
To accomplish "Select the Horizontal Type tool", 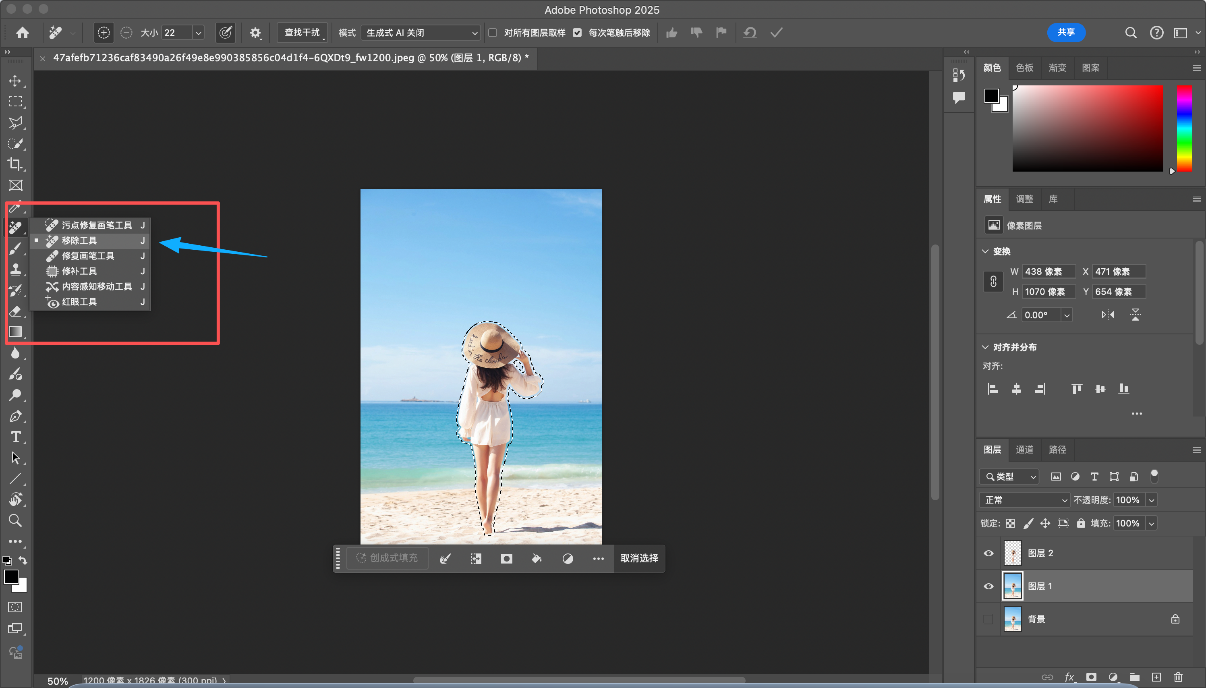I will click(x=15, y=437).
